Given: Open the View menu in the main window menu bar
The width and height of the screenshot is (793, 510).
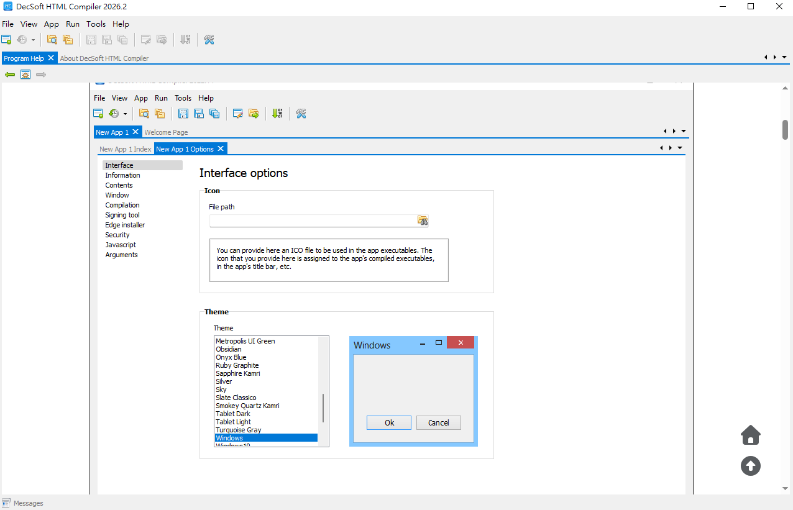Looking at the screenshot, I should [x=29, y=24].
